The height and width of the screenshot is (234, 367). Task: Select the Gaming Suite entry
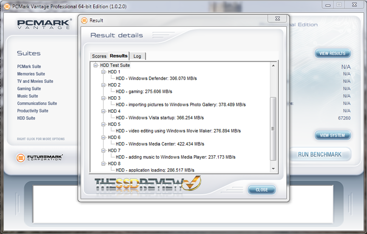tap(29, 89)
